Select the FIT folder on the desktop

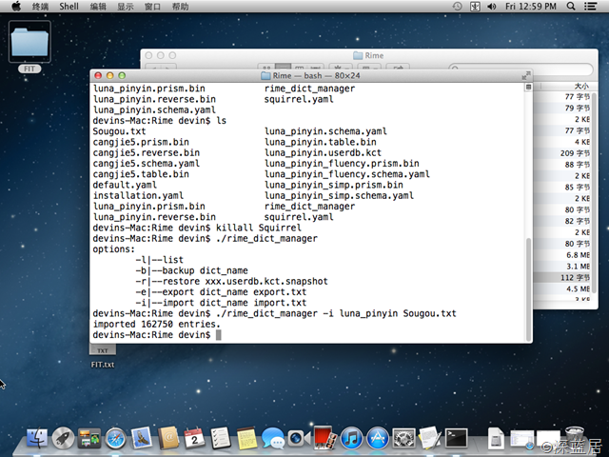tap(29, 46)
